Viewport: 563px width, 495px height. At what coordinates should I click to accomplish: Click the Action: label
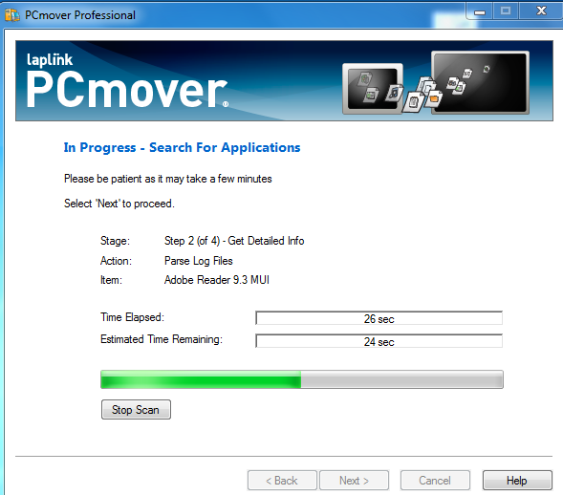click(116, 261)
